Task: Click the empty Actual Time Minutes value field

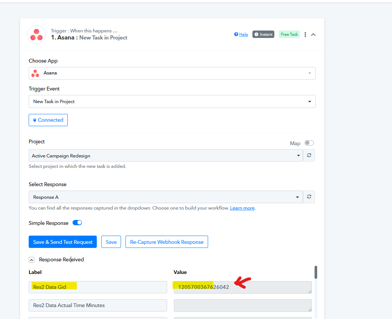Action: [x=243, y=306]
